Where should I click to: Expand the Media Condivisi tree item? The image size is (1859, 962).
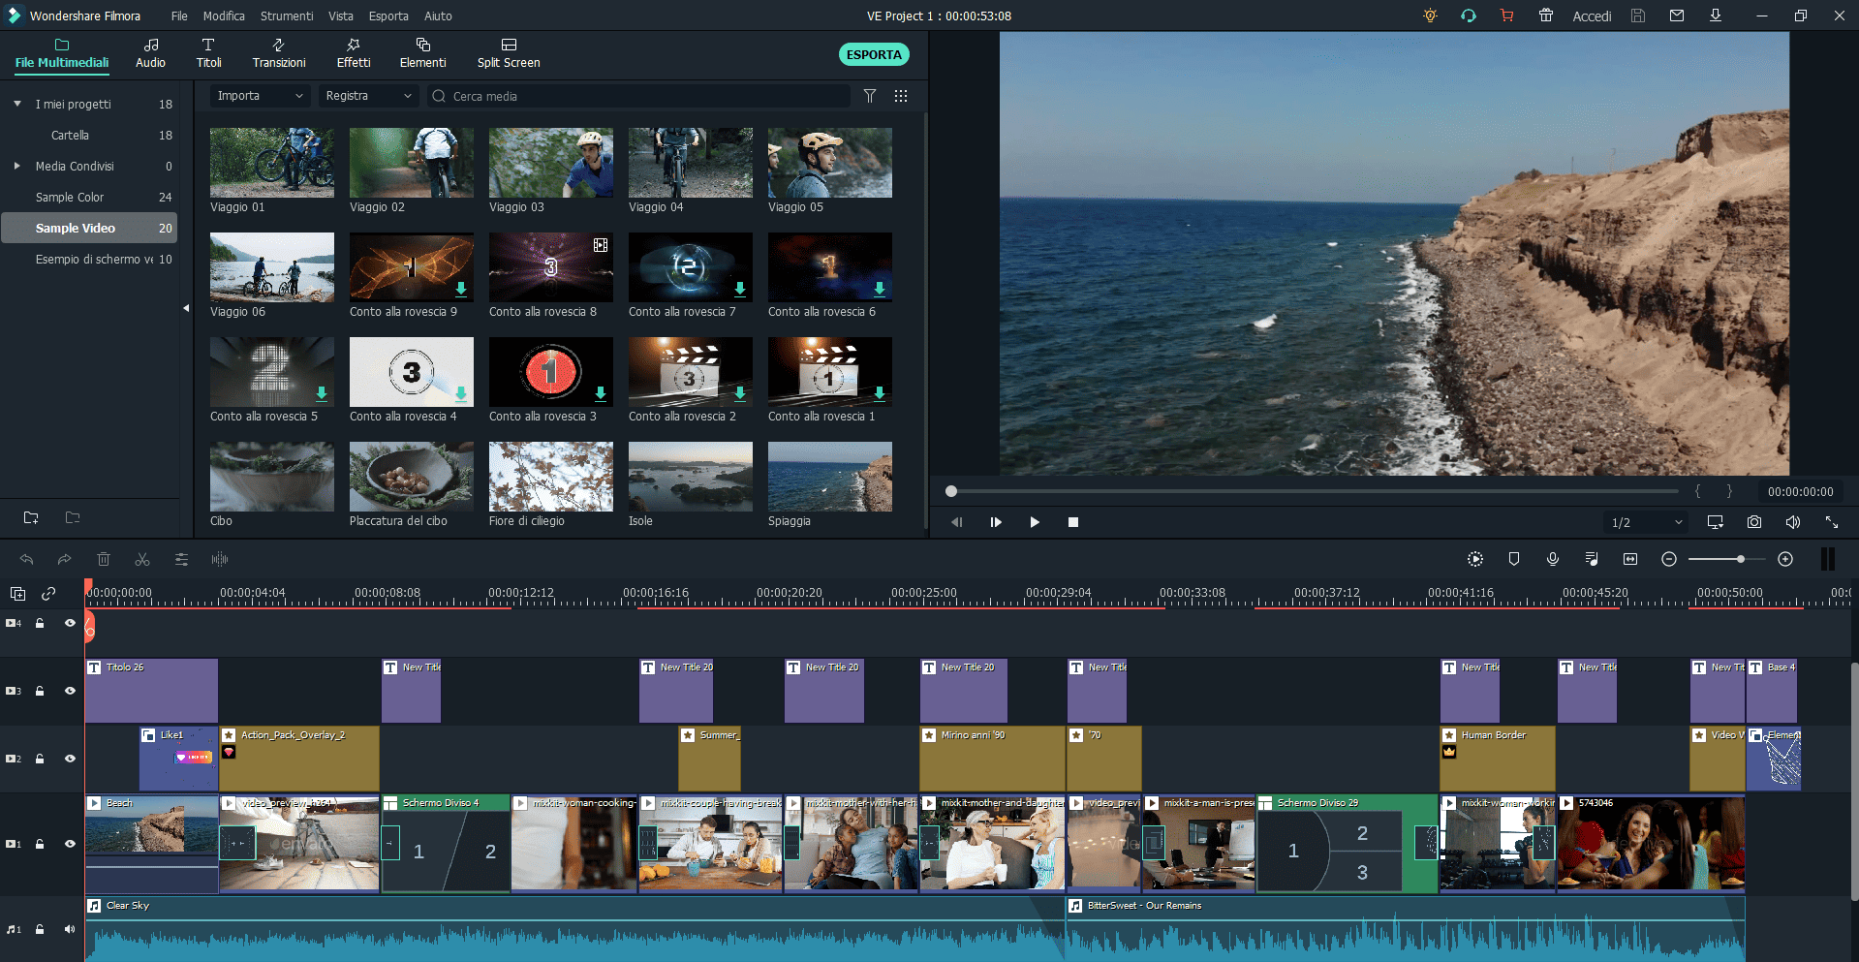click(x=16, y=166)
